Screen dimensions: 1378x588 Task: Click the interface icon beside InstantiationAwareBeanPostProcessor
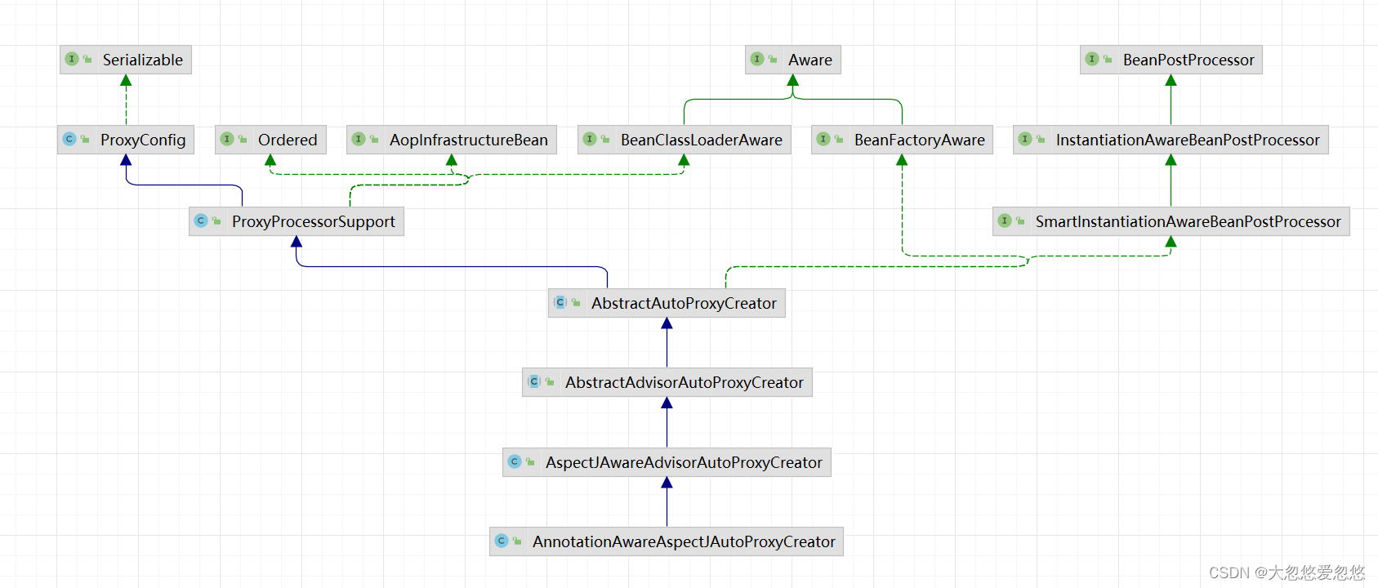point(1025,139)
